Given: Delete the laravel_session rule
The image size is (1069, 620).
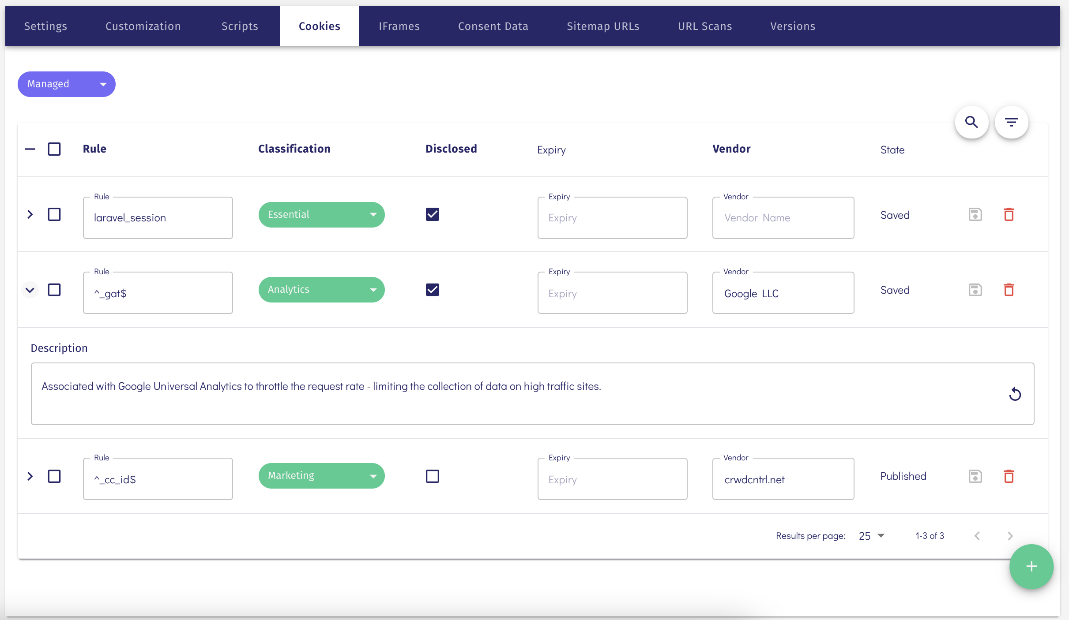Looking at the screenshot, I should [1009, 215].
